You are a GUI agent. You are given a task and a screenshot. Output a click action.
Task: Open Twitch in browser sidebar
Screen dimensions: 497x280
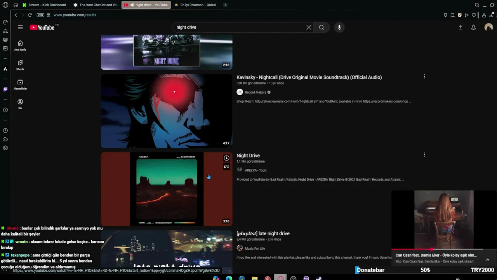[5, 89]
